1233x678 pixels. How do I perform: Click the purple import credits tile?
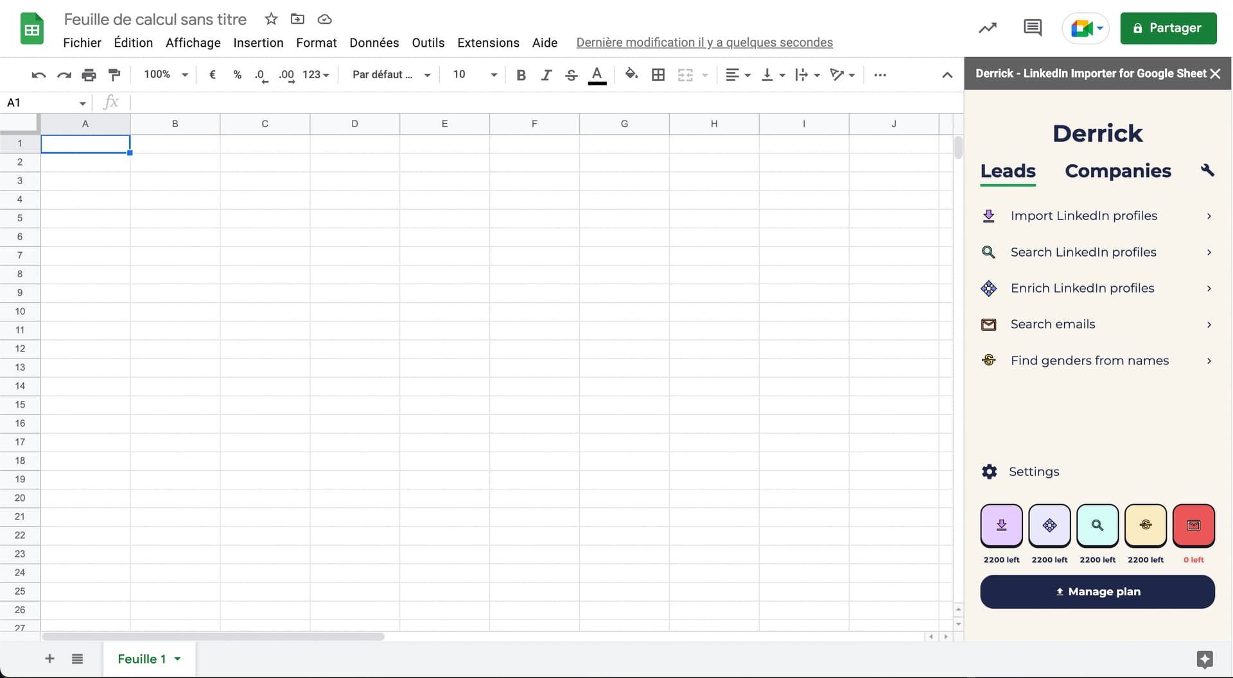click(1001, 526)
